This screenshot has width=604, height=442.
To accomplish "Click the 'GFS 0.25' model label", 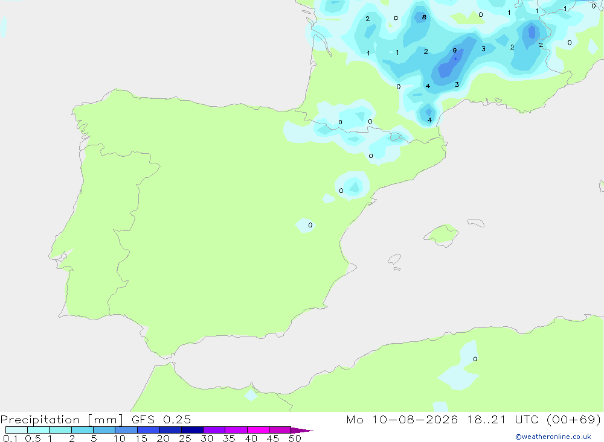I will (x=161, y=419).
